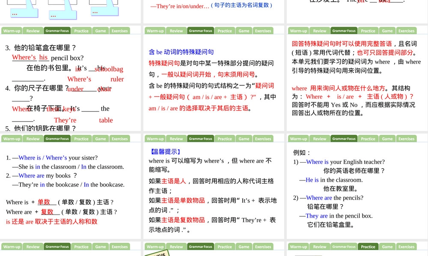
Task: Switch to Exercises on the 温馨提示 slide
Action: coord(263,139)
